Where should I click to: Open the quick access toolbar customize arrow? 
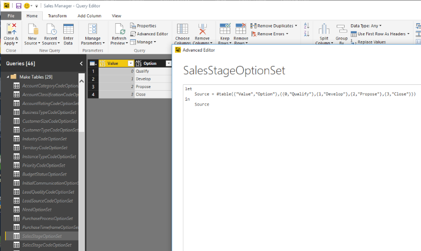click(36, 6)
